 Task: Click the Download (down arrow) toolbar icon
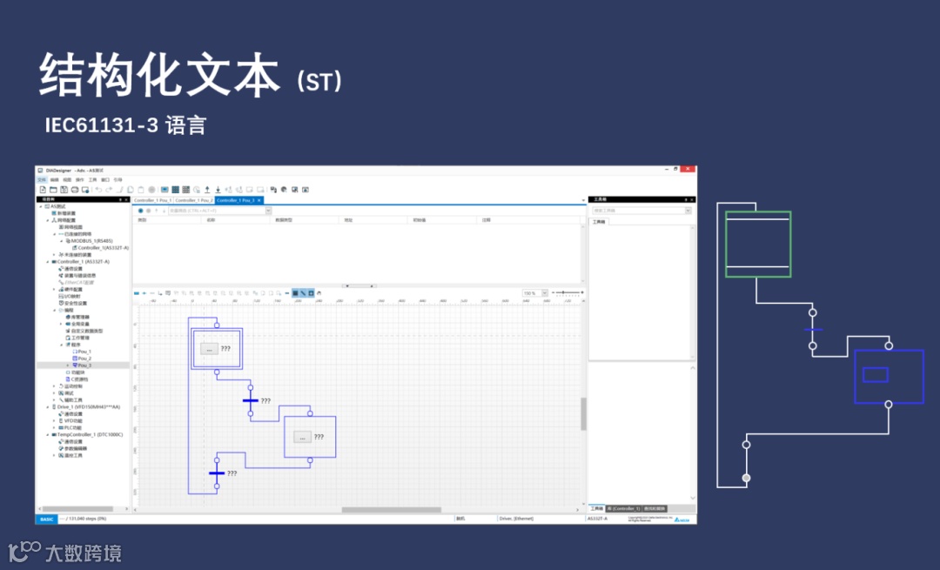point(218,190)
